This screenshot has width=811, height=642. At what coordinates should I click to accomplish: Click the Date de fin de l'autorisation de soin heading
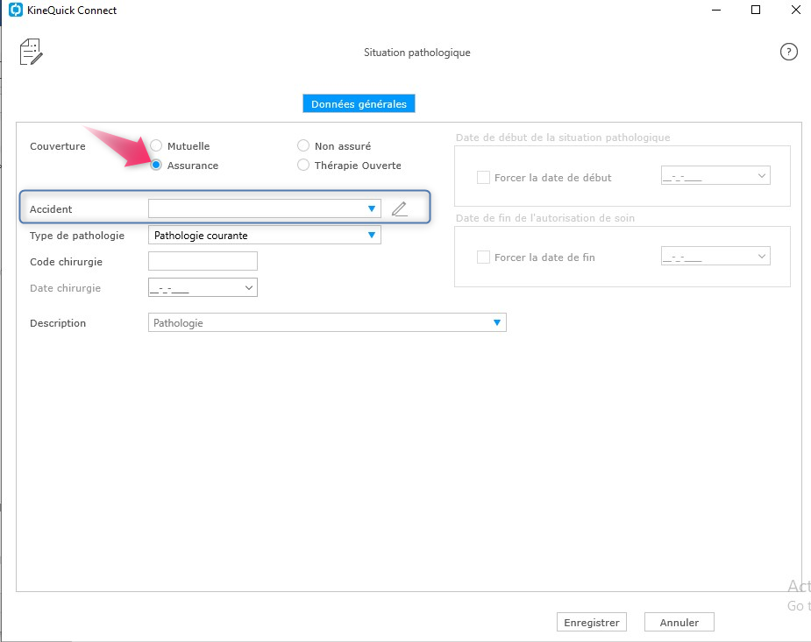coord(545,218)
